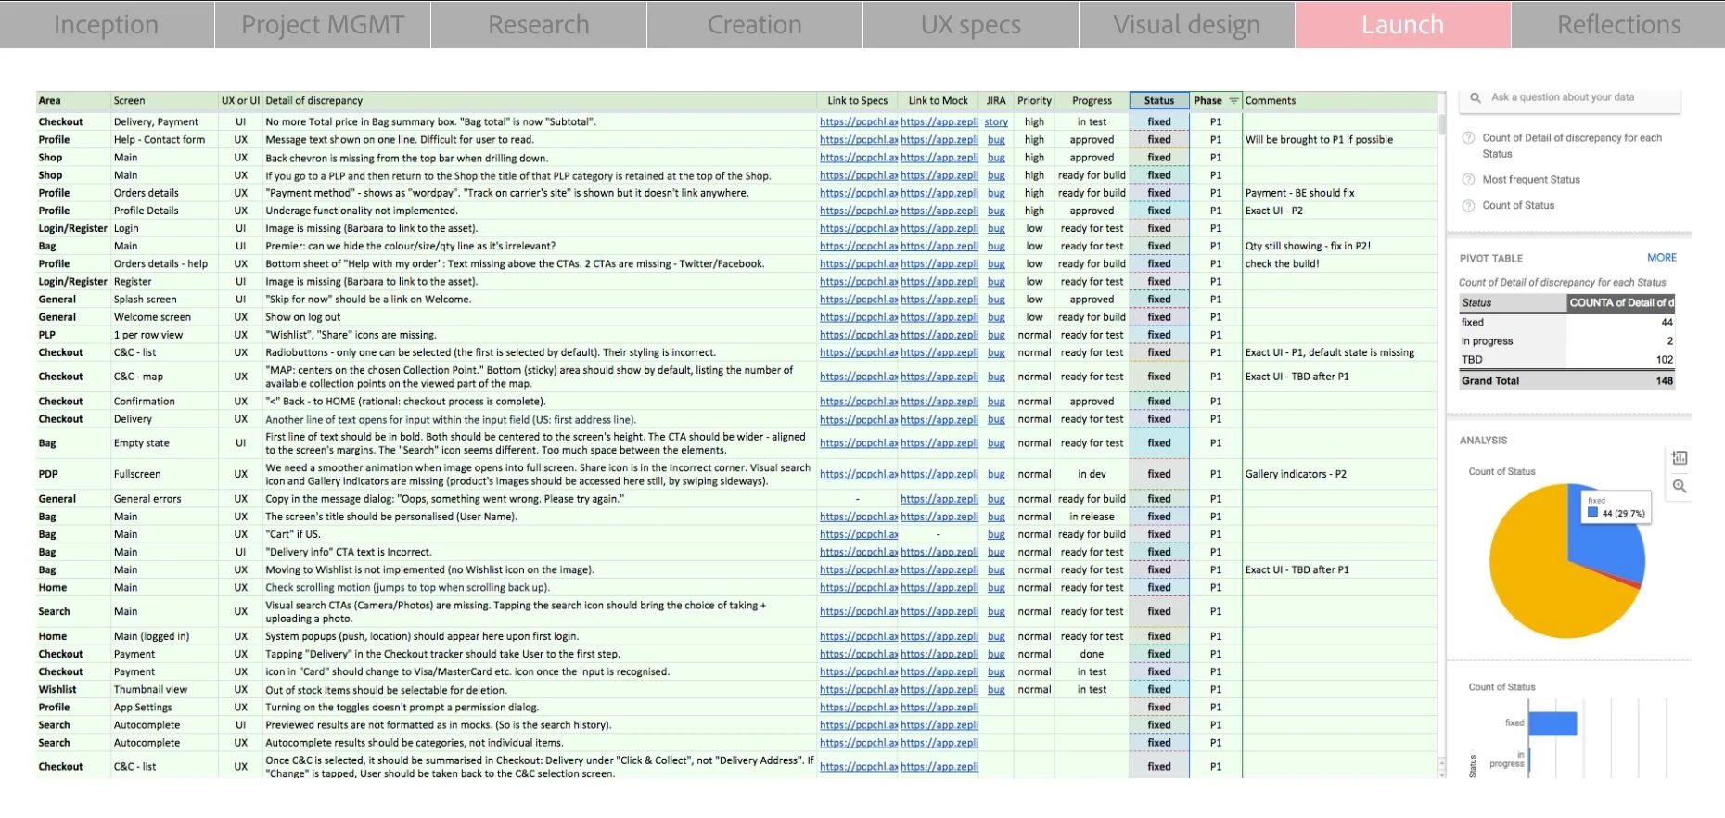Viewport: 1725px width, 818px height.
Task: Click question icon beside 'Count of Detail of discrepancy'
Action: (1468, 138)
